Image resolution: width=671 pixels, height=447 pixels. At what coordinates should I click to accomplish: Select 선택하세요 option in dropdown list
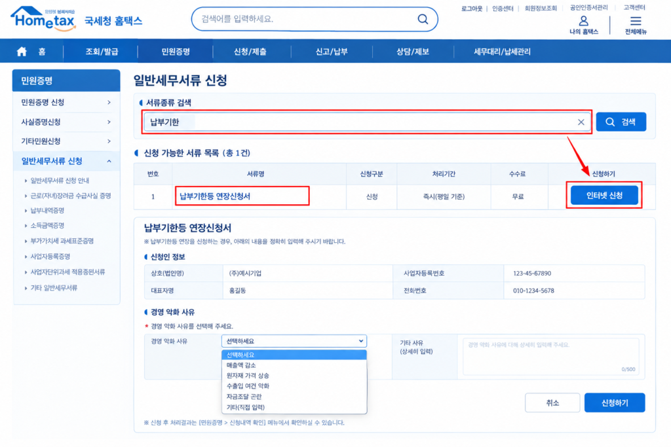294,355
